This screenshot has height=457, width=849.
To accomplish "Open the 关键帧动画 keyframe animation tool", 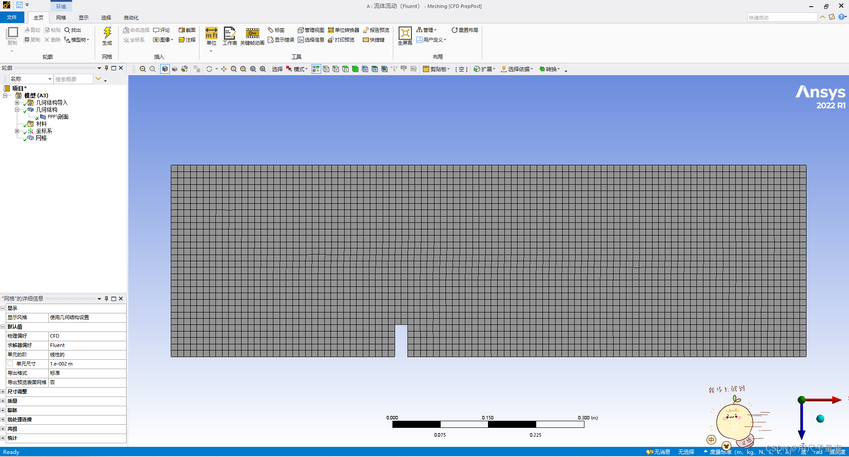I will pos(252,36).
